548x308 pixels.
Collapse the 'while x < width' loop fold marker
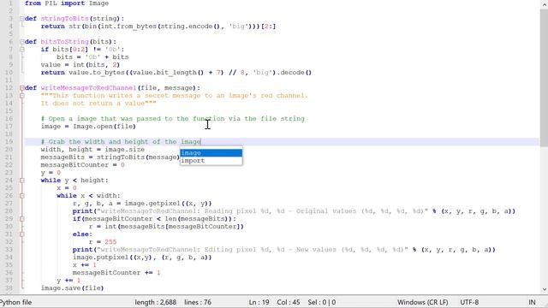22,196
